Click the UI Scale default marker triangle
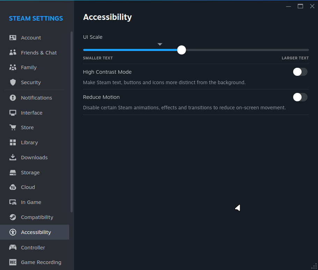Image resolution: width=318 pixels, height=270 pixels. click(x=160, y=44)
